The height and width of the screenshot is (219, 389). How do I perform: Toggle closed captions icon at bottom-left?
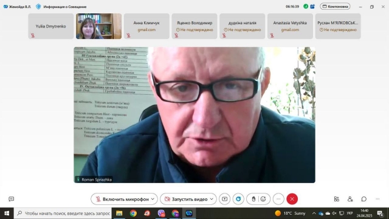pos(11,199)
